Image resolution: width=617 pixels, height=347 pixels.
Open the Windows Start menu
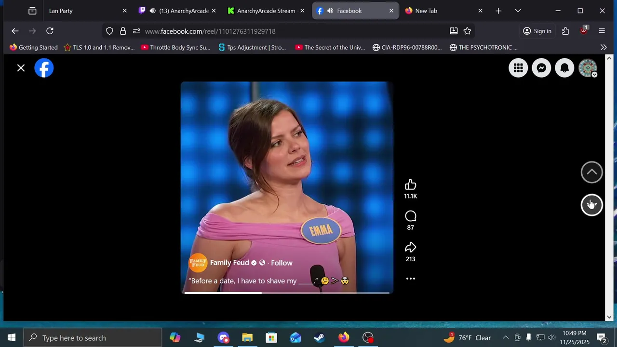coord(12,337)
